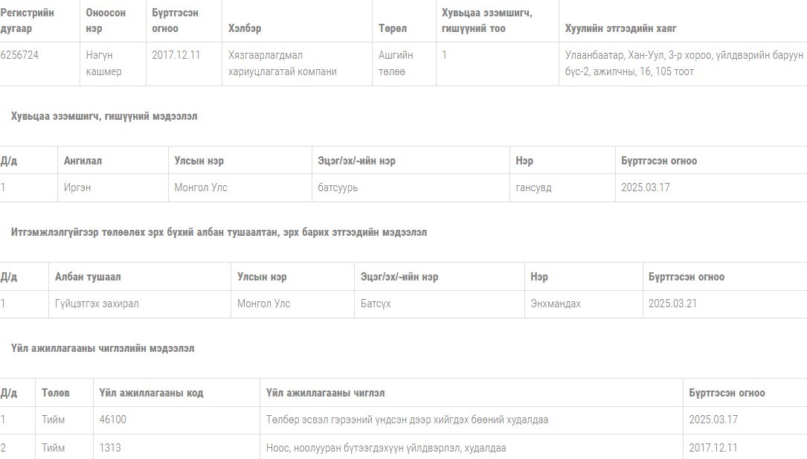Viewport: 807px width, 459px height.
Task: Click the director surname Батсүх
Action: 376,304
